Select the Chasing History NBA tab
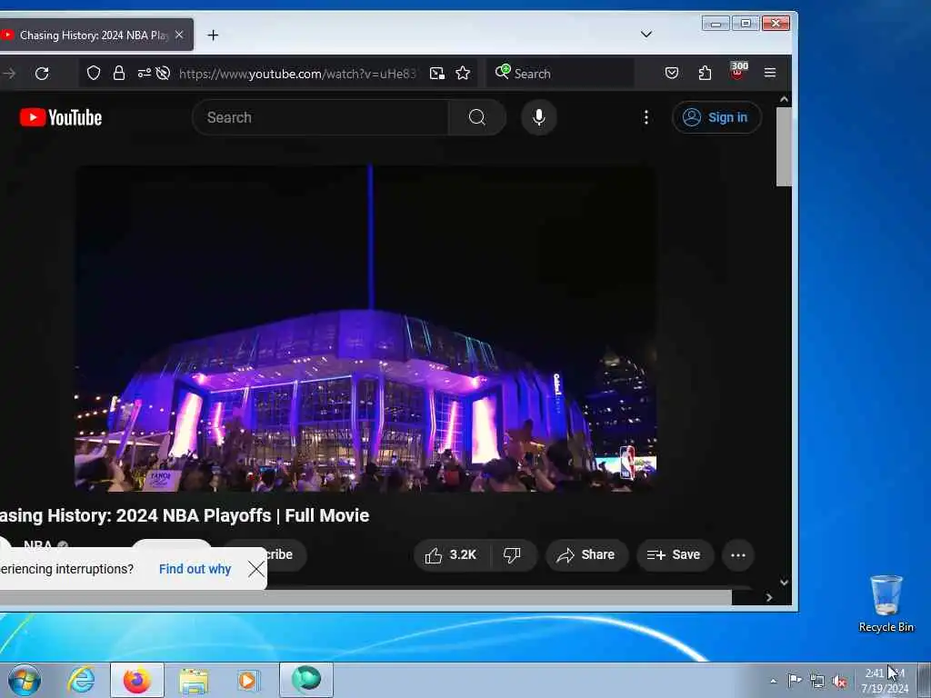 coord(95,35)
